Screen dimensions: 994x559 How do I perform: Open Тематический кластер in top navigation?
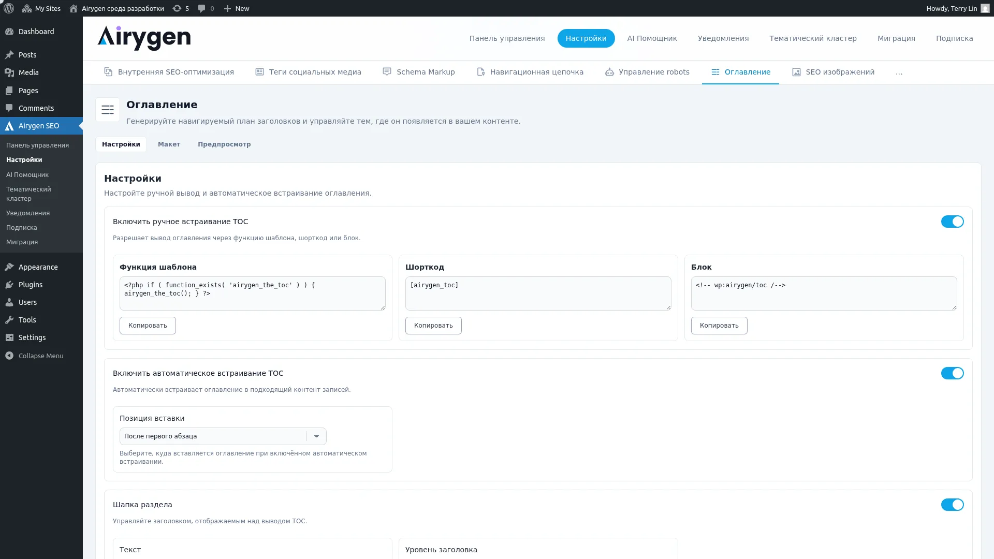click(813, 38)
